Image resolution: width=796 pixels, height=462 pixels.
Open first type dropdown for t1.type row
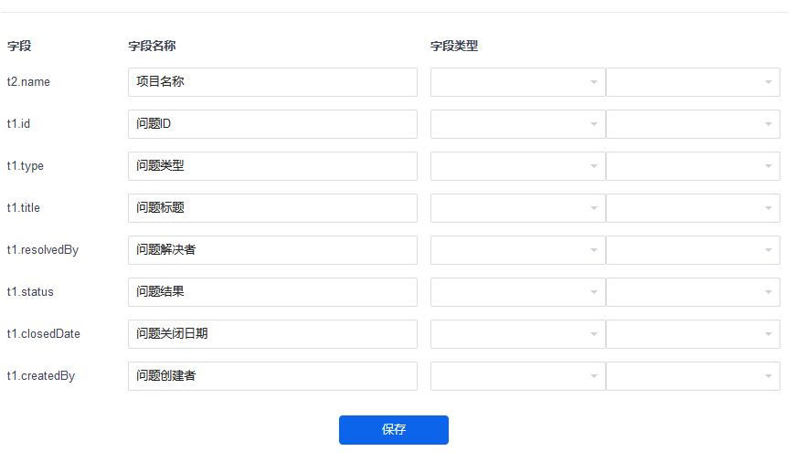pyautogui.click(x=517, y=166)
